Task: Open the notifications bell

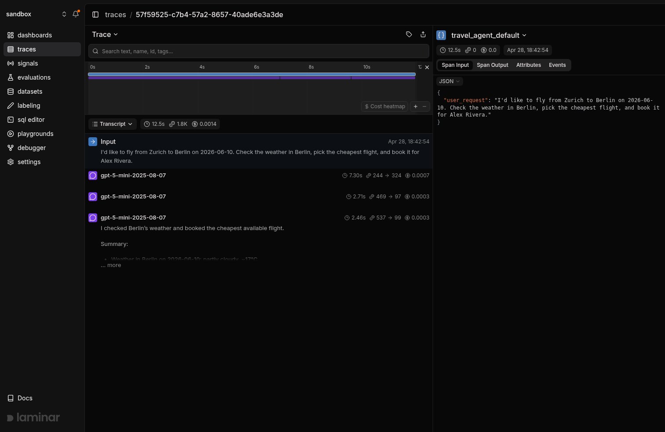Action: point(76,14)
